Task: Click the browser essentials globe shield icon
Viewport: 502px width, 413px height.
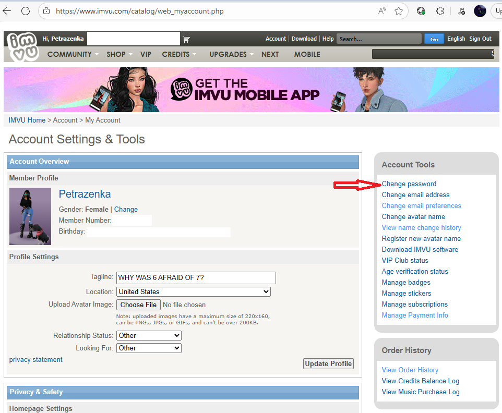Action: click(421, 11)
